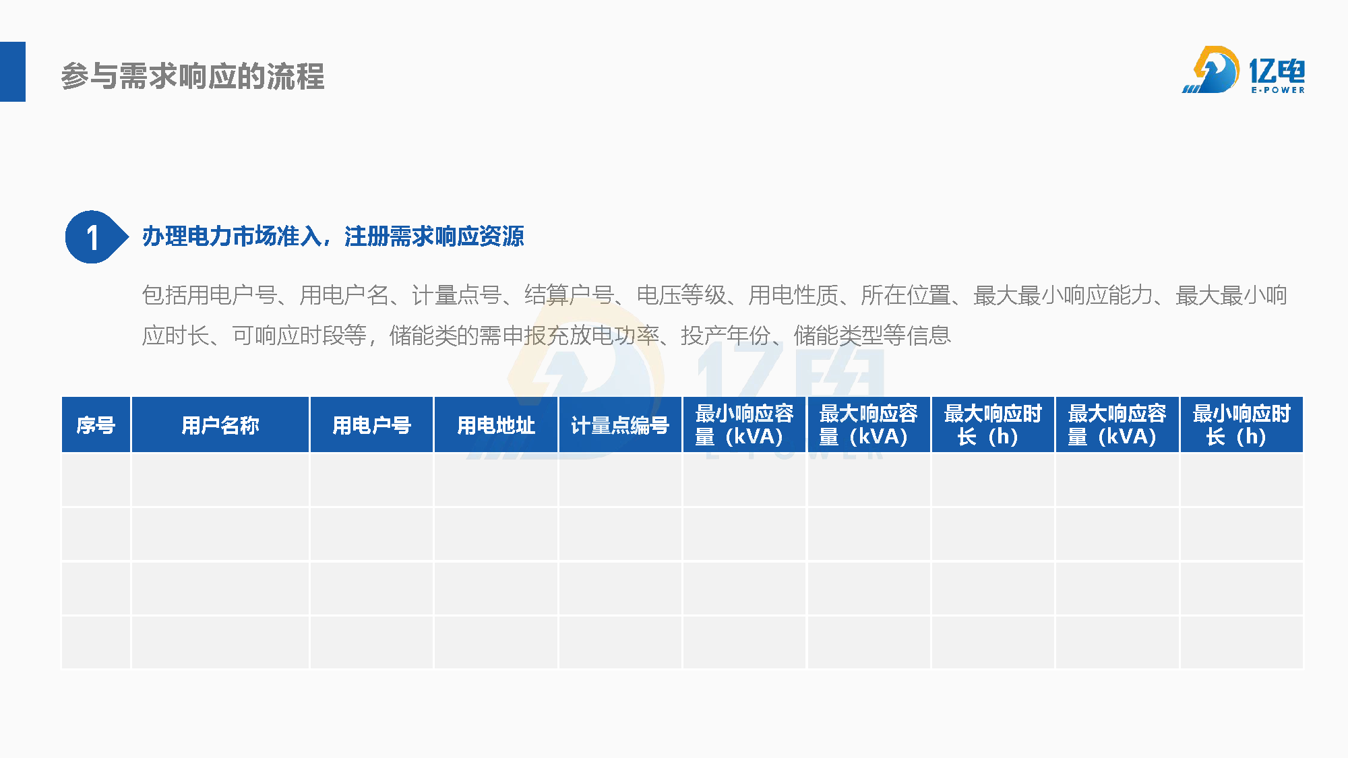Click last row cell under 用电地址
This screenshot has height=758, width=1348.
496,642
